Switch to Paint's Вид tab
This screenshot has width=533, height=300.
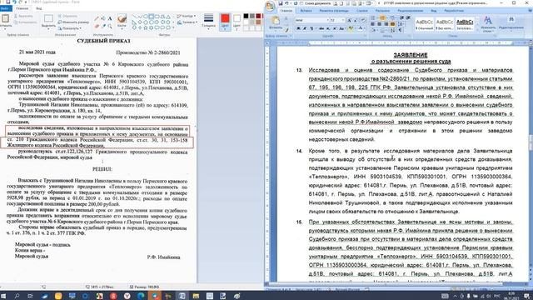pos(39,8)
